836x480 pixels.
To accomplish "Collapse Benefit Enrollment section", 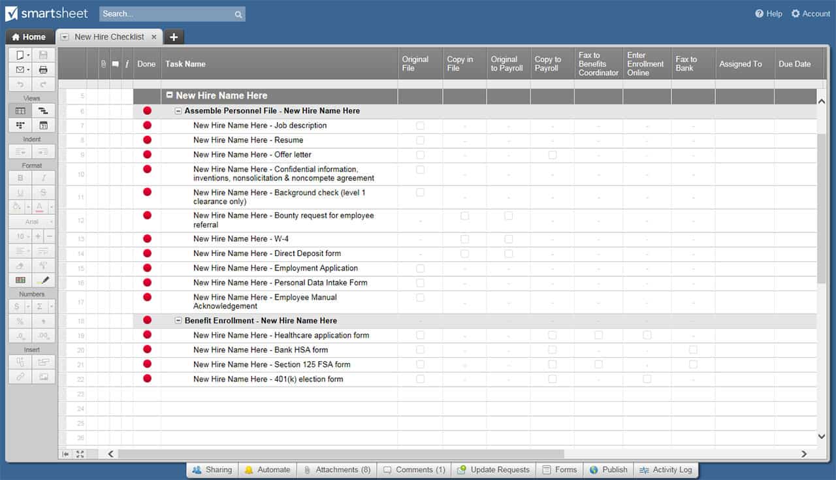I will point(178,321).
